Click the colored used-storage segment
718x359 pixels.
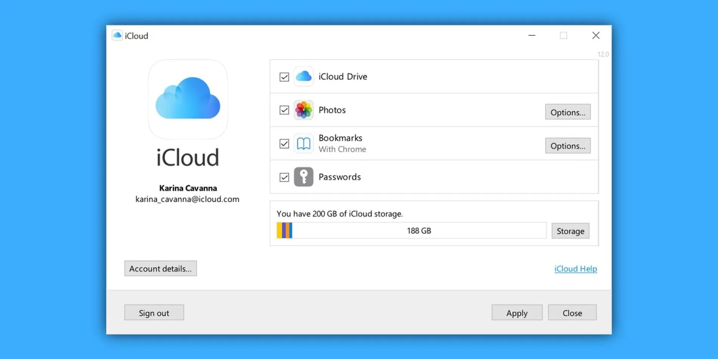[284, 231]
